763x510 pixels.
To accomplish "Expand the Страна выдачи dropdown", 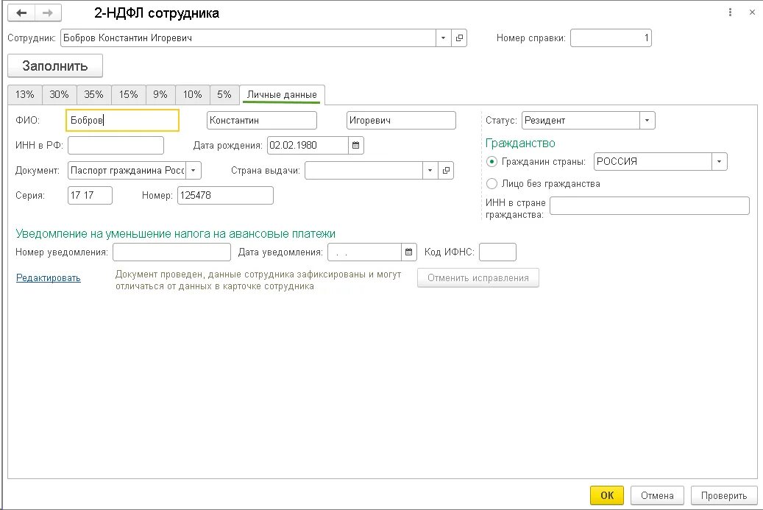I will coord(430,170).
